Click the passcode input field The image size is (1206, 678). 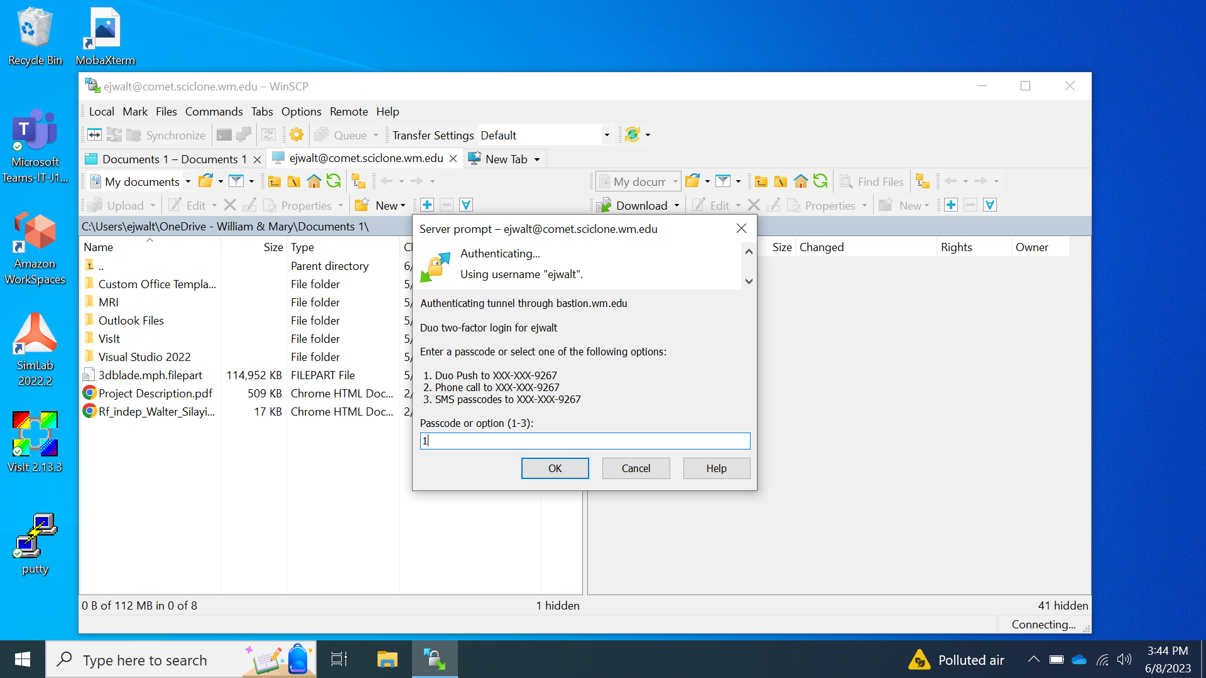tap(585, 441)
